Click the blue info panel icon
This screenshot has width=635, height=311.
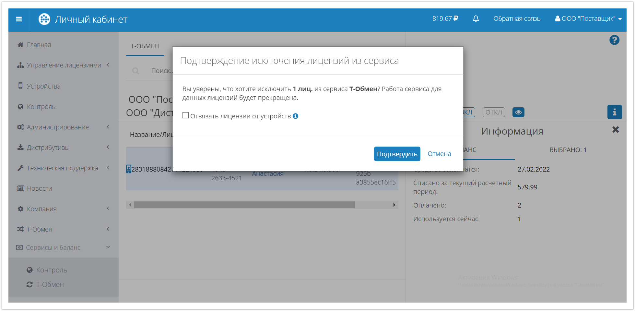point(614,112)
